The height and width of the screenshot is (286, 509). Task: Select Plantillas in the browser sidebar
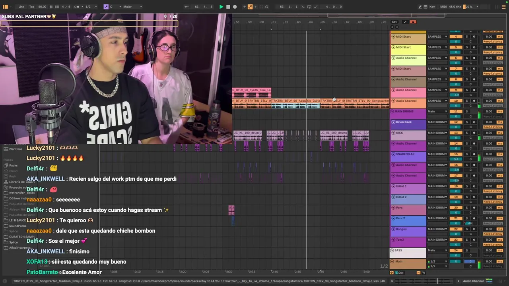[x=16, y=149]
